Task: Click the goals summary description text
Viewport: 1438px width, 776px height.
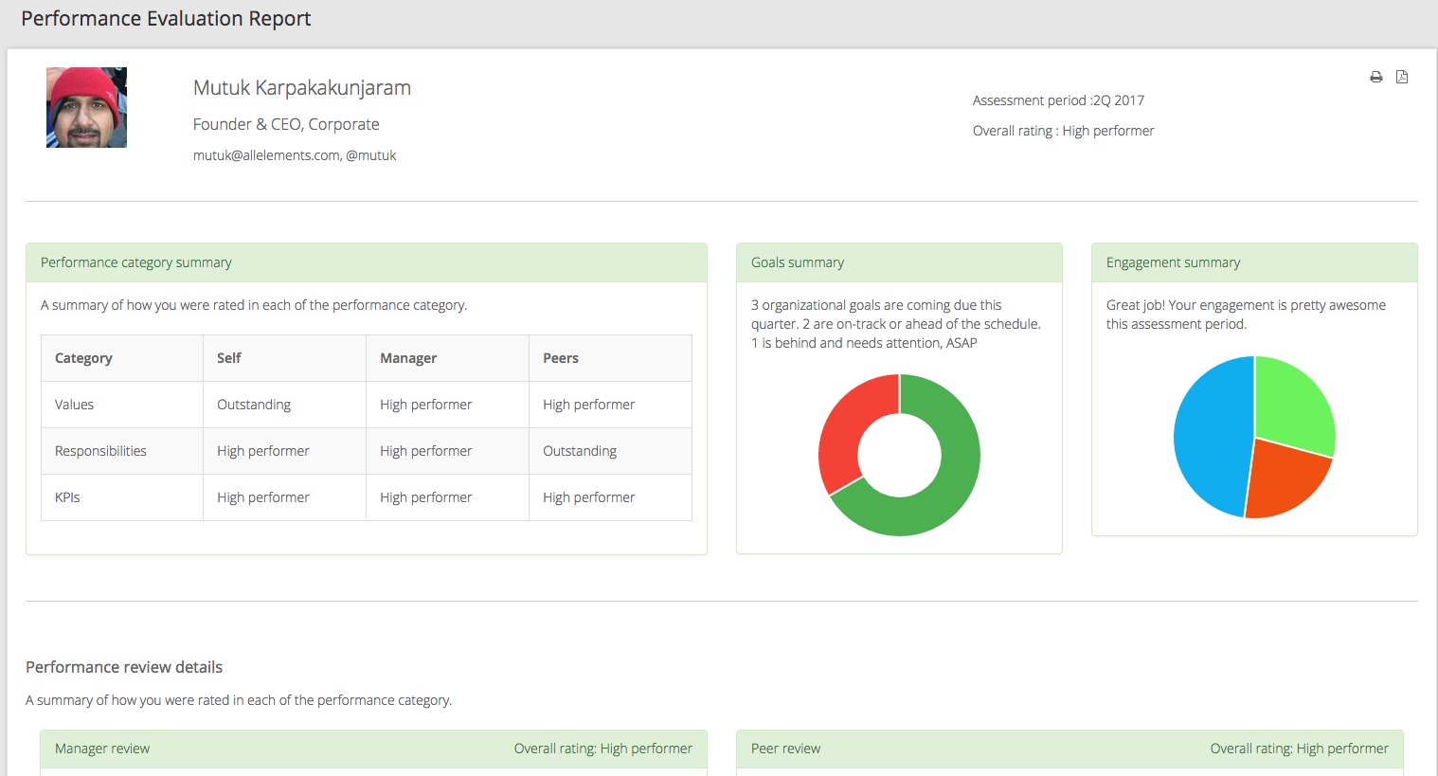Action: coord(896,324)
